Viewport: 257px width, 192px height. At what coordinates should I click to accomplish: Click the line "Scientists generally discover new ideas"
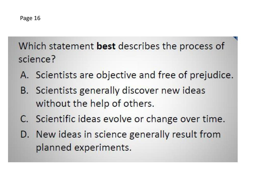point(120,90)
